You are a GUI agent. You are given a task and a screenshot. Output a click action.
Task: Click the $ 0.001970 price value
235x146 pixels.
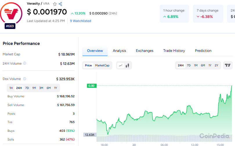(x=47, y=12)
